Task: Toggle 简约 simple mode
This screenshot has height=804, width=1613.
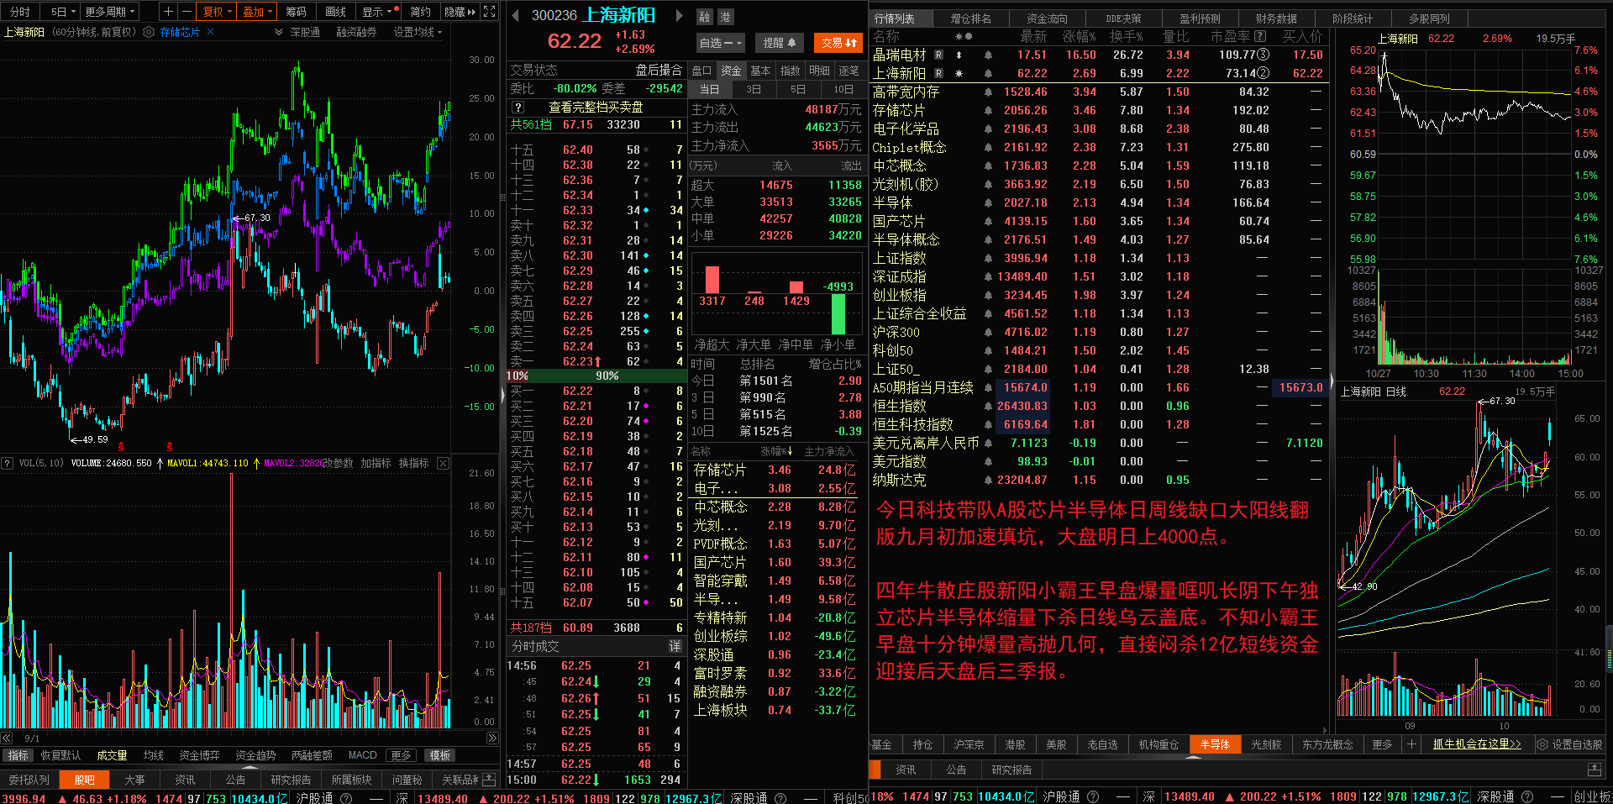Action: point(420,12)
